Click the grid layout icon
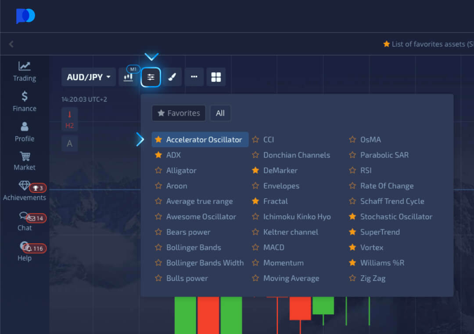The image size is (474, 334). tap(216, 77)
